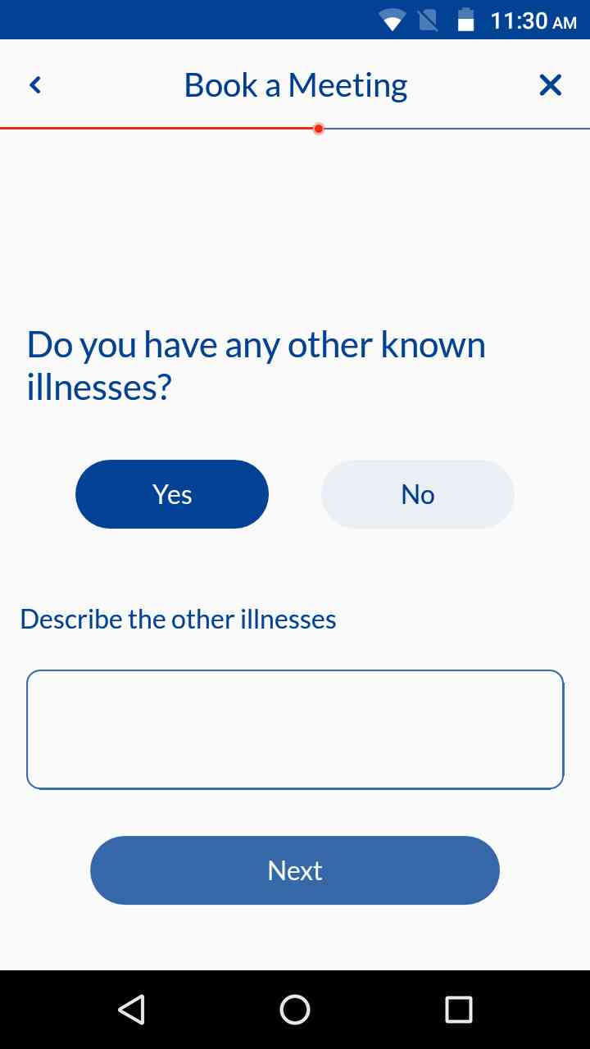Close the Book a Meeting screen

pos(550,84)
